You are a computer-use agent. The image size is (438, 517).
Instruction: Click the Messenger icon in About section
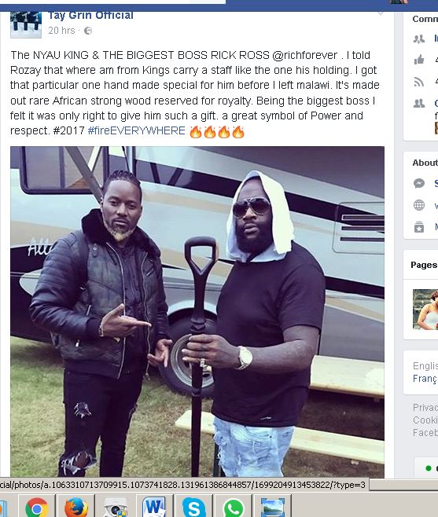(x=419, y=183)
